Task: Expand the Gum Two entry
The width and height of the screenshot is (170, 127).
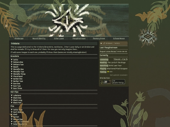Action: [x=16, y=86]
